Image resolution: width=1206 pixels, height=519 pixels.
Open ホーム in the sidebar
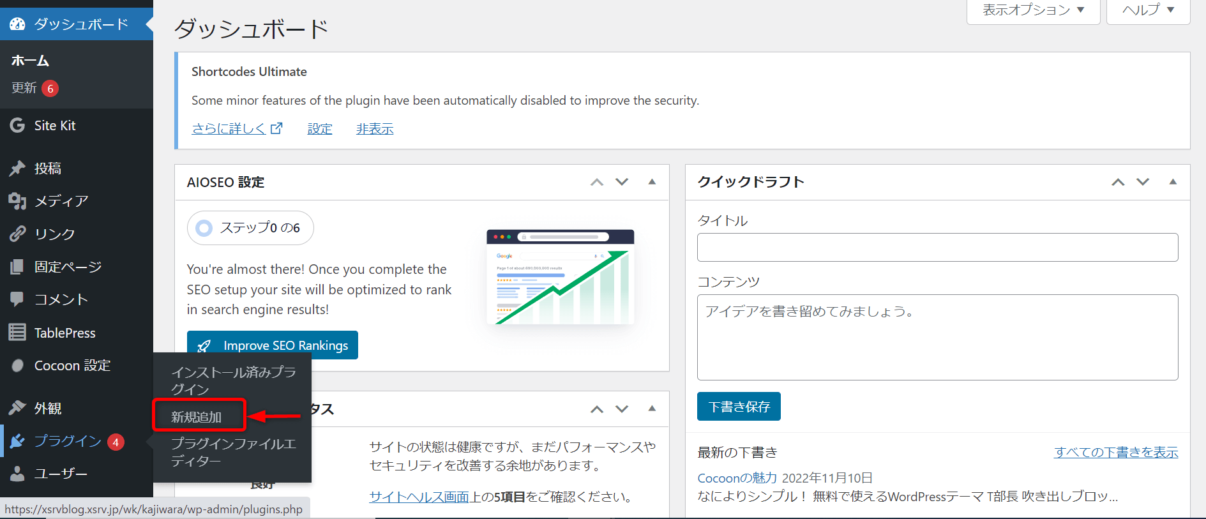[30, 61]
